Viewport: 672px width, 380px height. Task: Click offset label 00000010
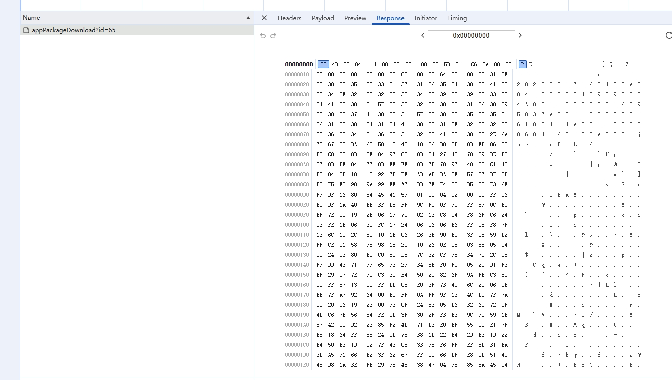pyautogui.click(x=297, y=74)
